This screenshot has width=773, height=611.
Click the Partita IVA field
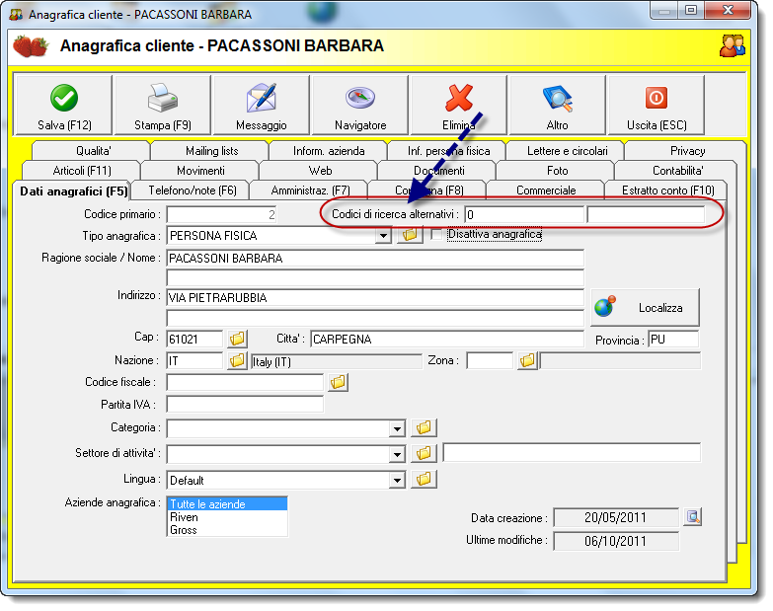pos(245,404)
